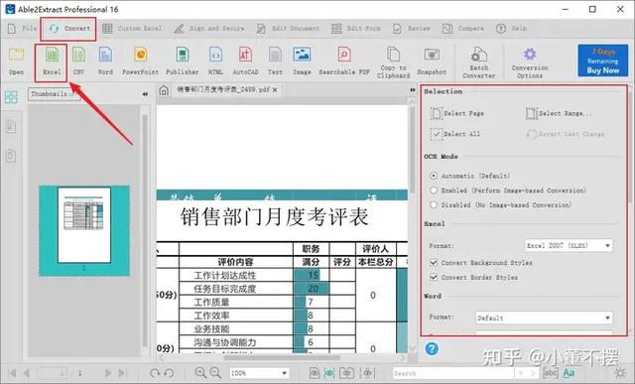635x384 pixels.
Task: Open the Help menu
Action: (511, 29)
